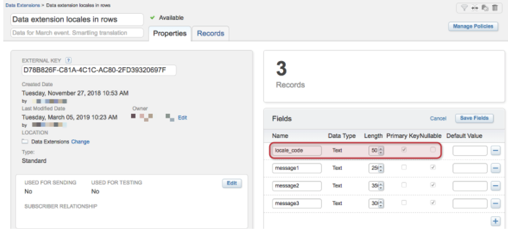Toggle Primary Key checkbox for message1
Image resolution: width=508 pixels, height=240 pixels.
coord(403,168)
